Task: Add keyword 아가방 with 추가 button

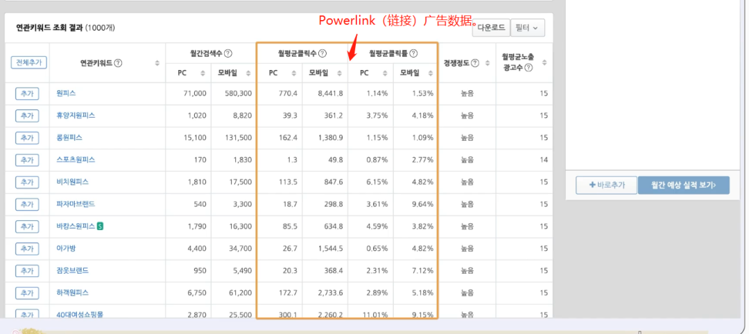Action: tap(27, 249)
